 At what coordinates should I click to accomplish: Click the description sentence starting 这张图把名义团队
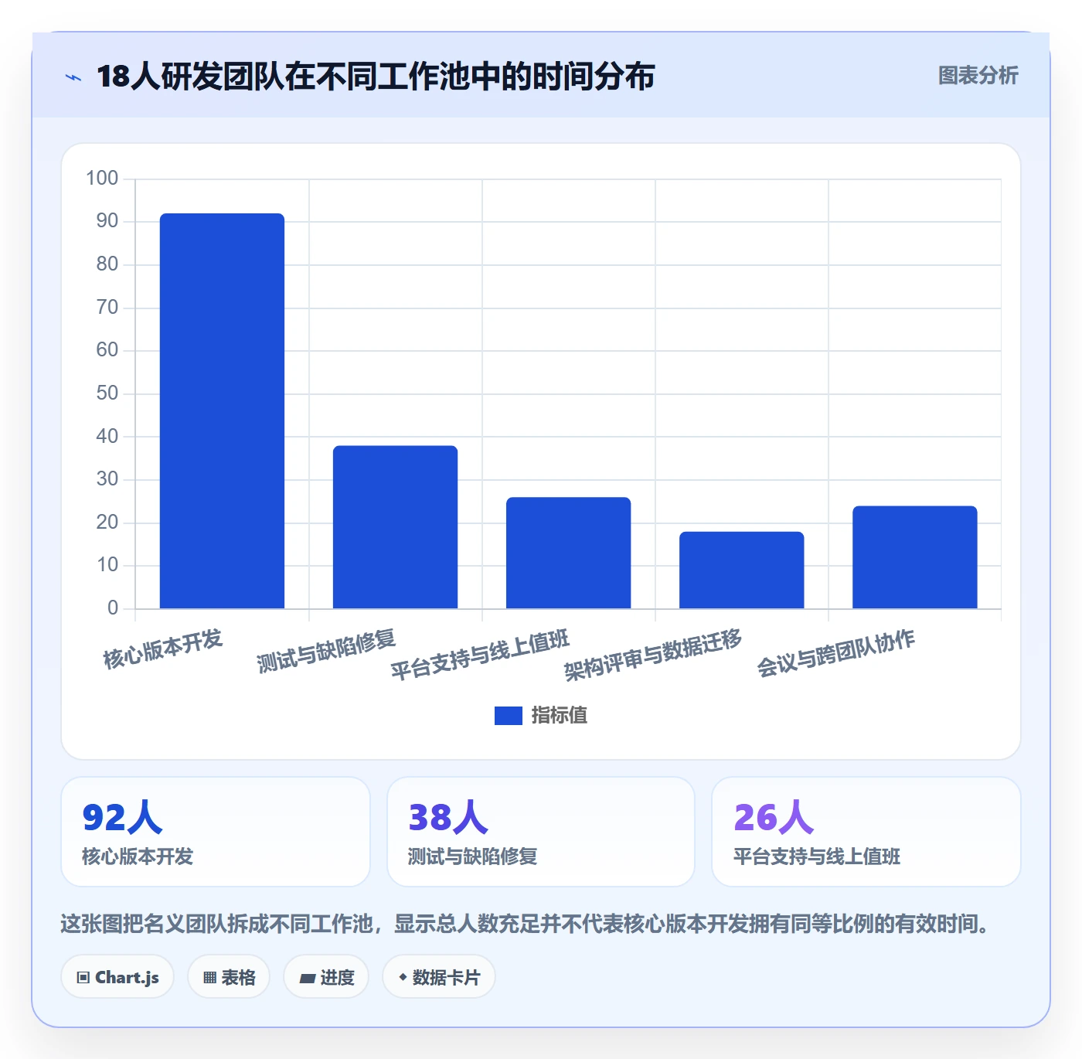[526, 924]
